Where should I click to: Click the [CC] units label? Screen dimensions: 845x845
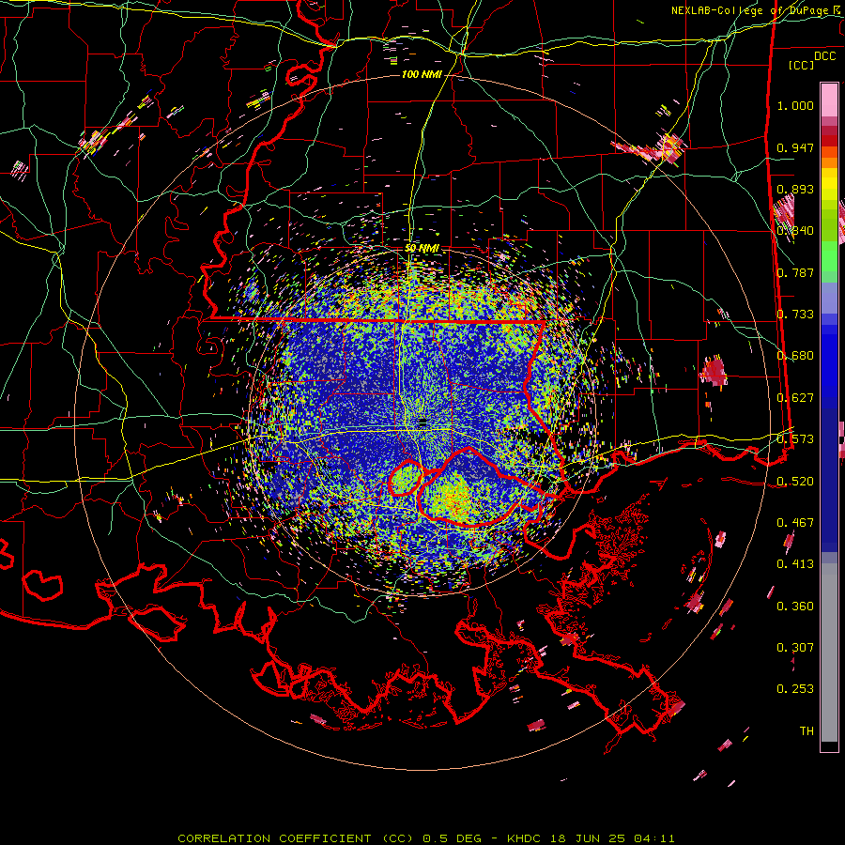802,65
